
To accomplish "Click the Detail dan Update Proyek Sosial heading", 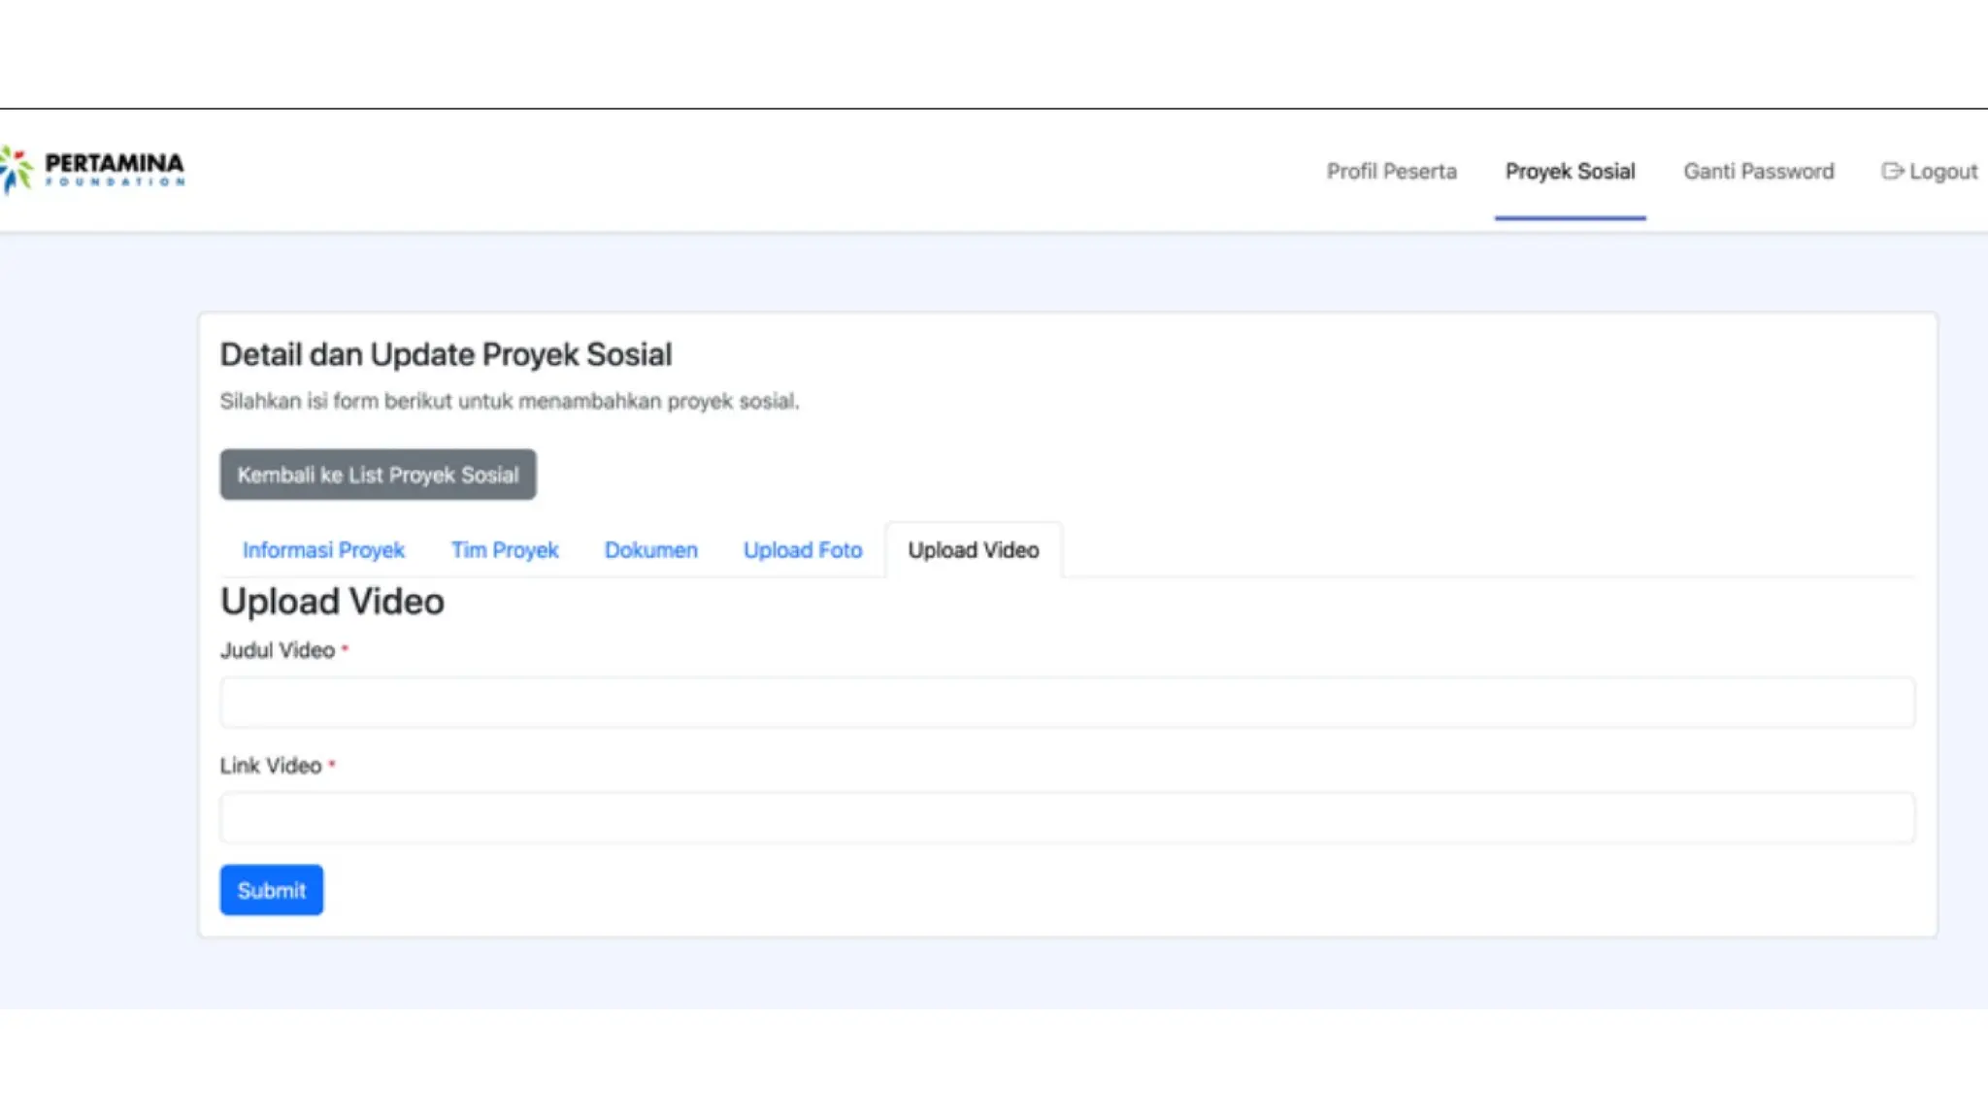I will (x=446, y=354).
